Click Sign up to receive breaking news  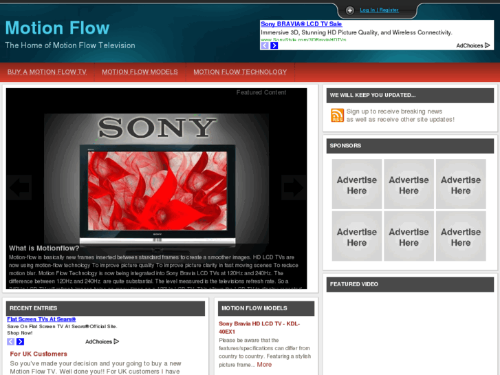coord(394,111)
